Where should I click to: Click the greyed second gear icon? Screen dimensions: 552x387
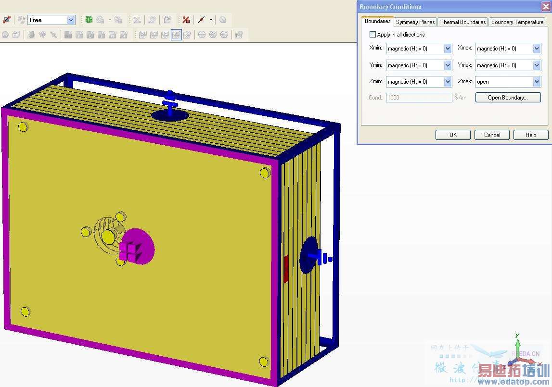click(118, 20)
